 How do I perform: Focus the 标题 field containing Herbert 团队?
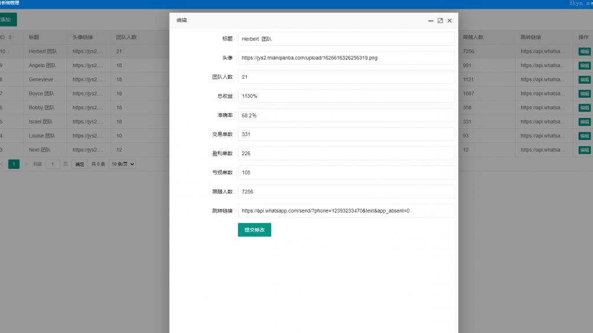pyautogui.click(x=346, y=39)
